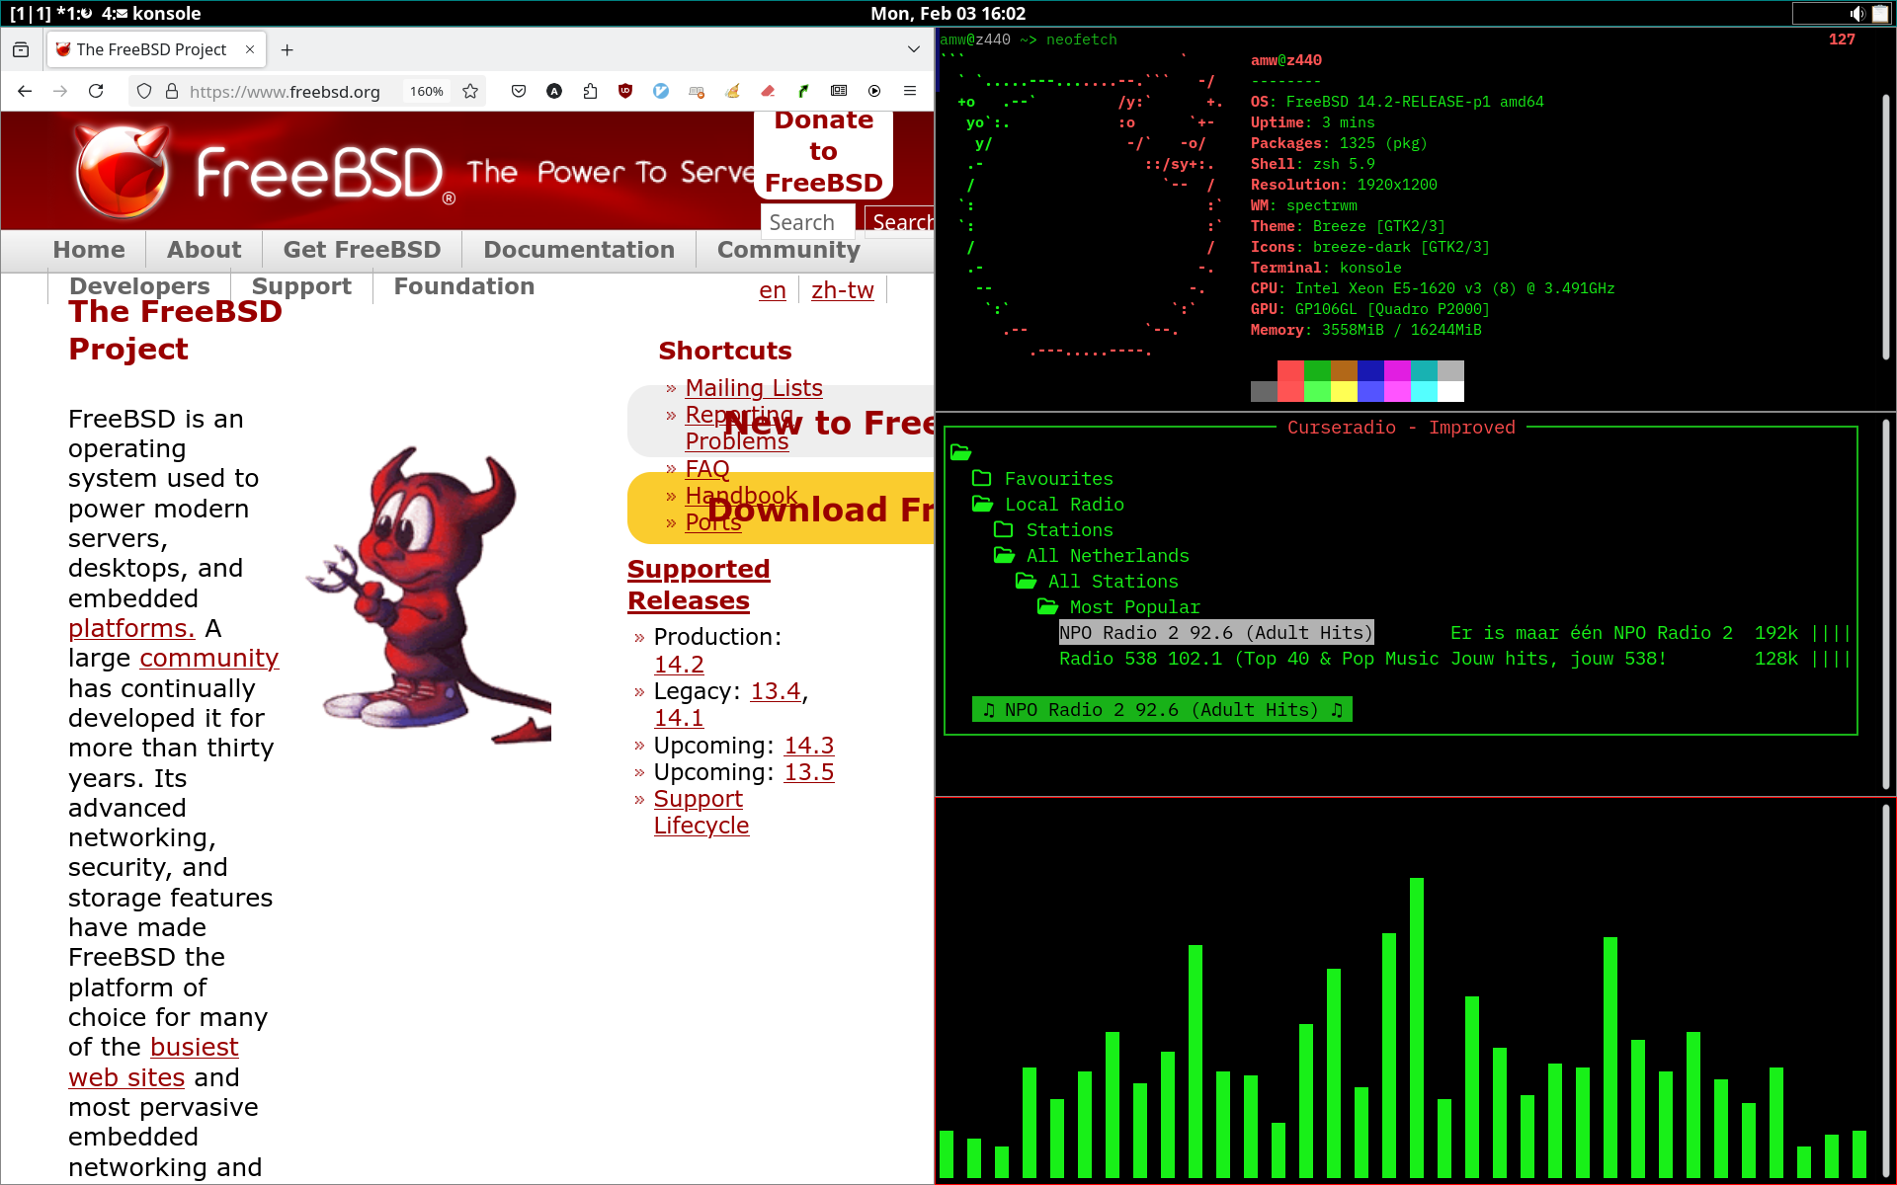Open the About menu item

pyautogui.click(x=204, y=250)
